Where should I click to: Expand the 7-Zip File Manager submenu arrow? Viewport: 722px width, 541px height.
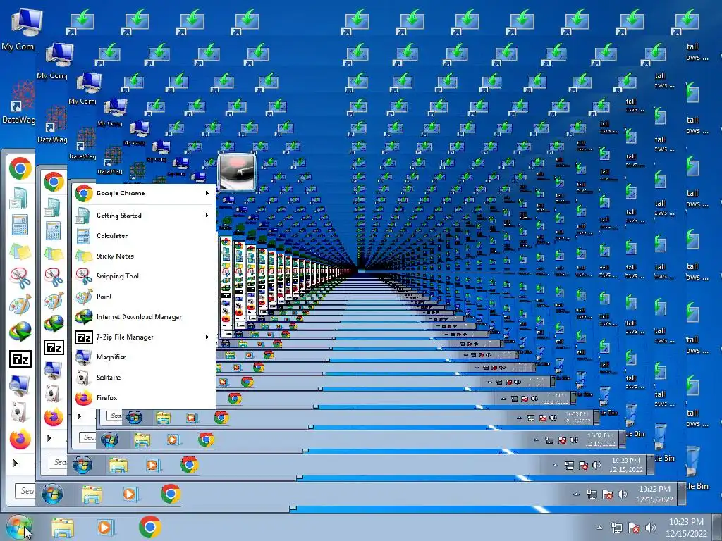[207, 337]
